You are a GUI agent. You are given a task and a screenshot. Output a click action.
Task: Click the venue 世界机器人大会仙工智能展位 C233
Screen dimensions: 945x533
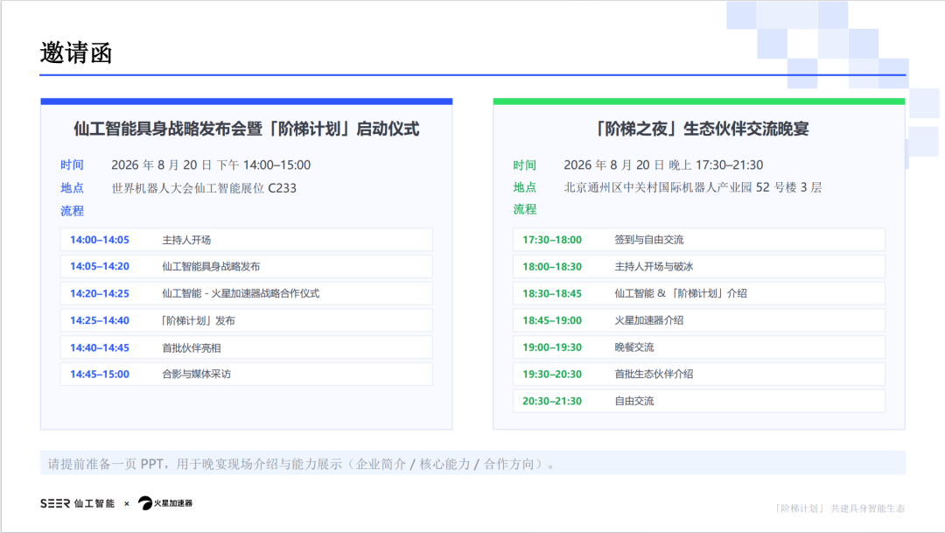coord(204,188)
